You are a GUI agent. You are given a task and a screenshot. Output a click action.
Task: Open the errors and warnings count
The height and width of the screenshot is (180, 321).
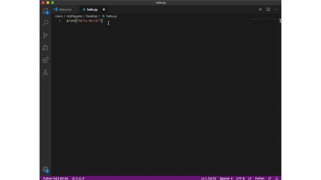[78, 178]
